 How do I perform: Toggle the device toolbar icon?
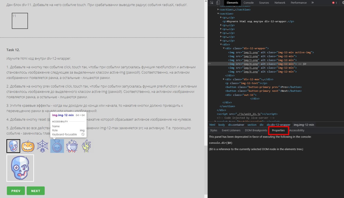[218, 3]
